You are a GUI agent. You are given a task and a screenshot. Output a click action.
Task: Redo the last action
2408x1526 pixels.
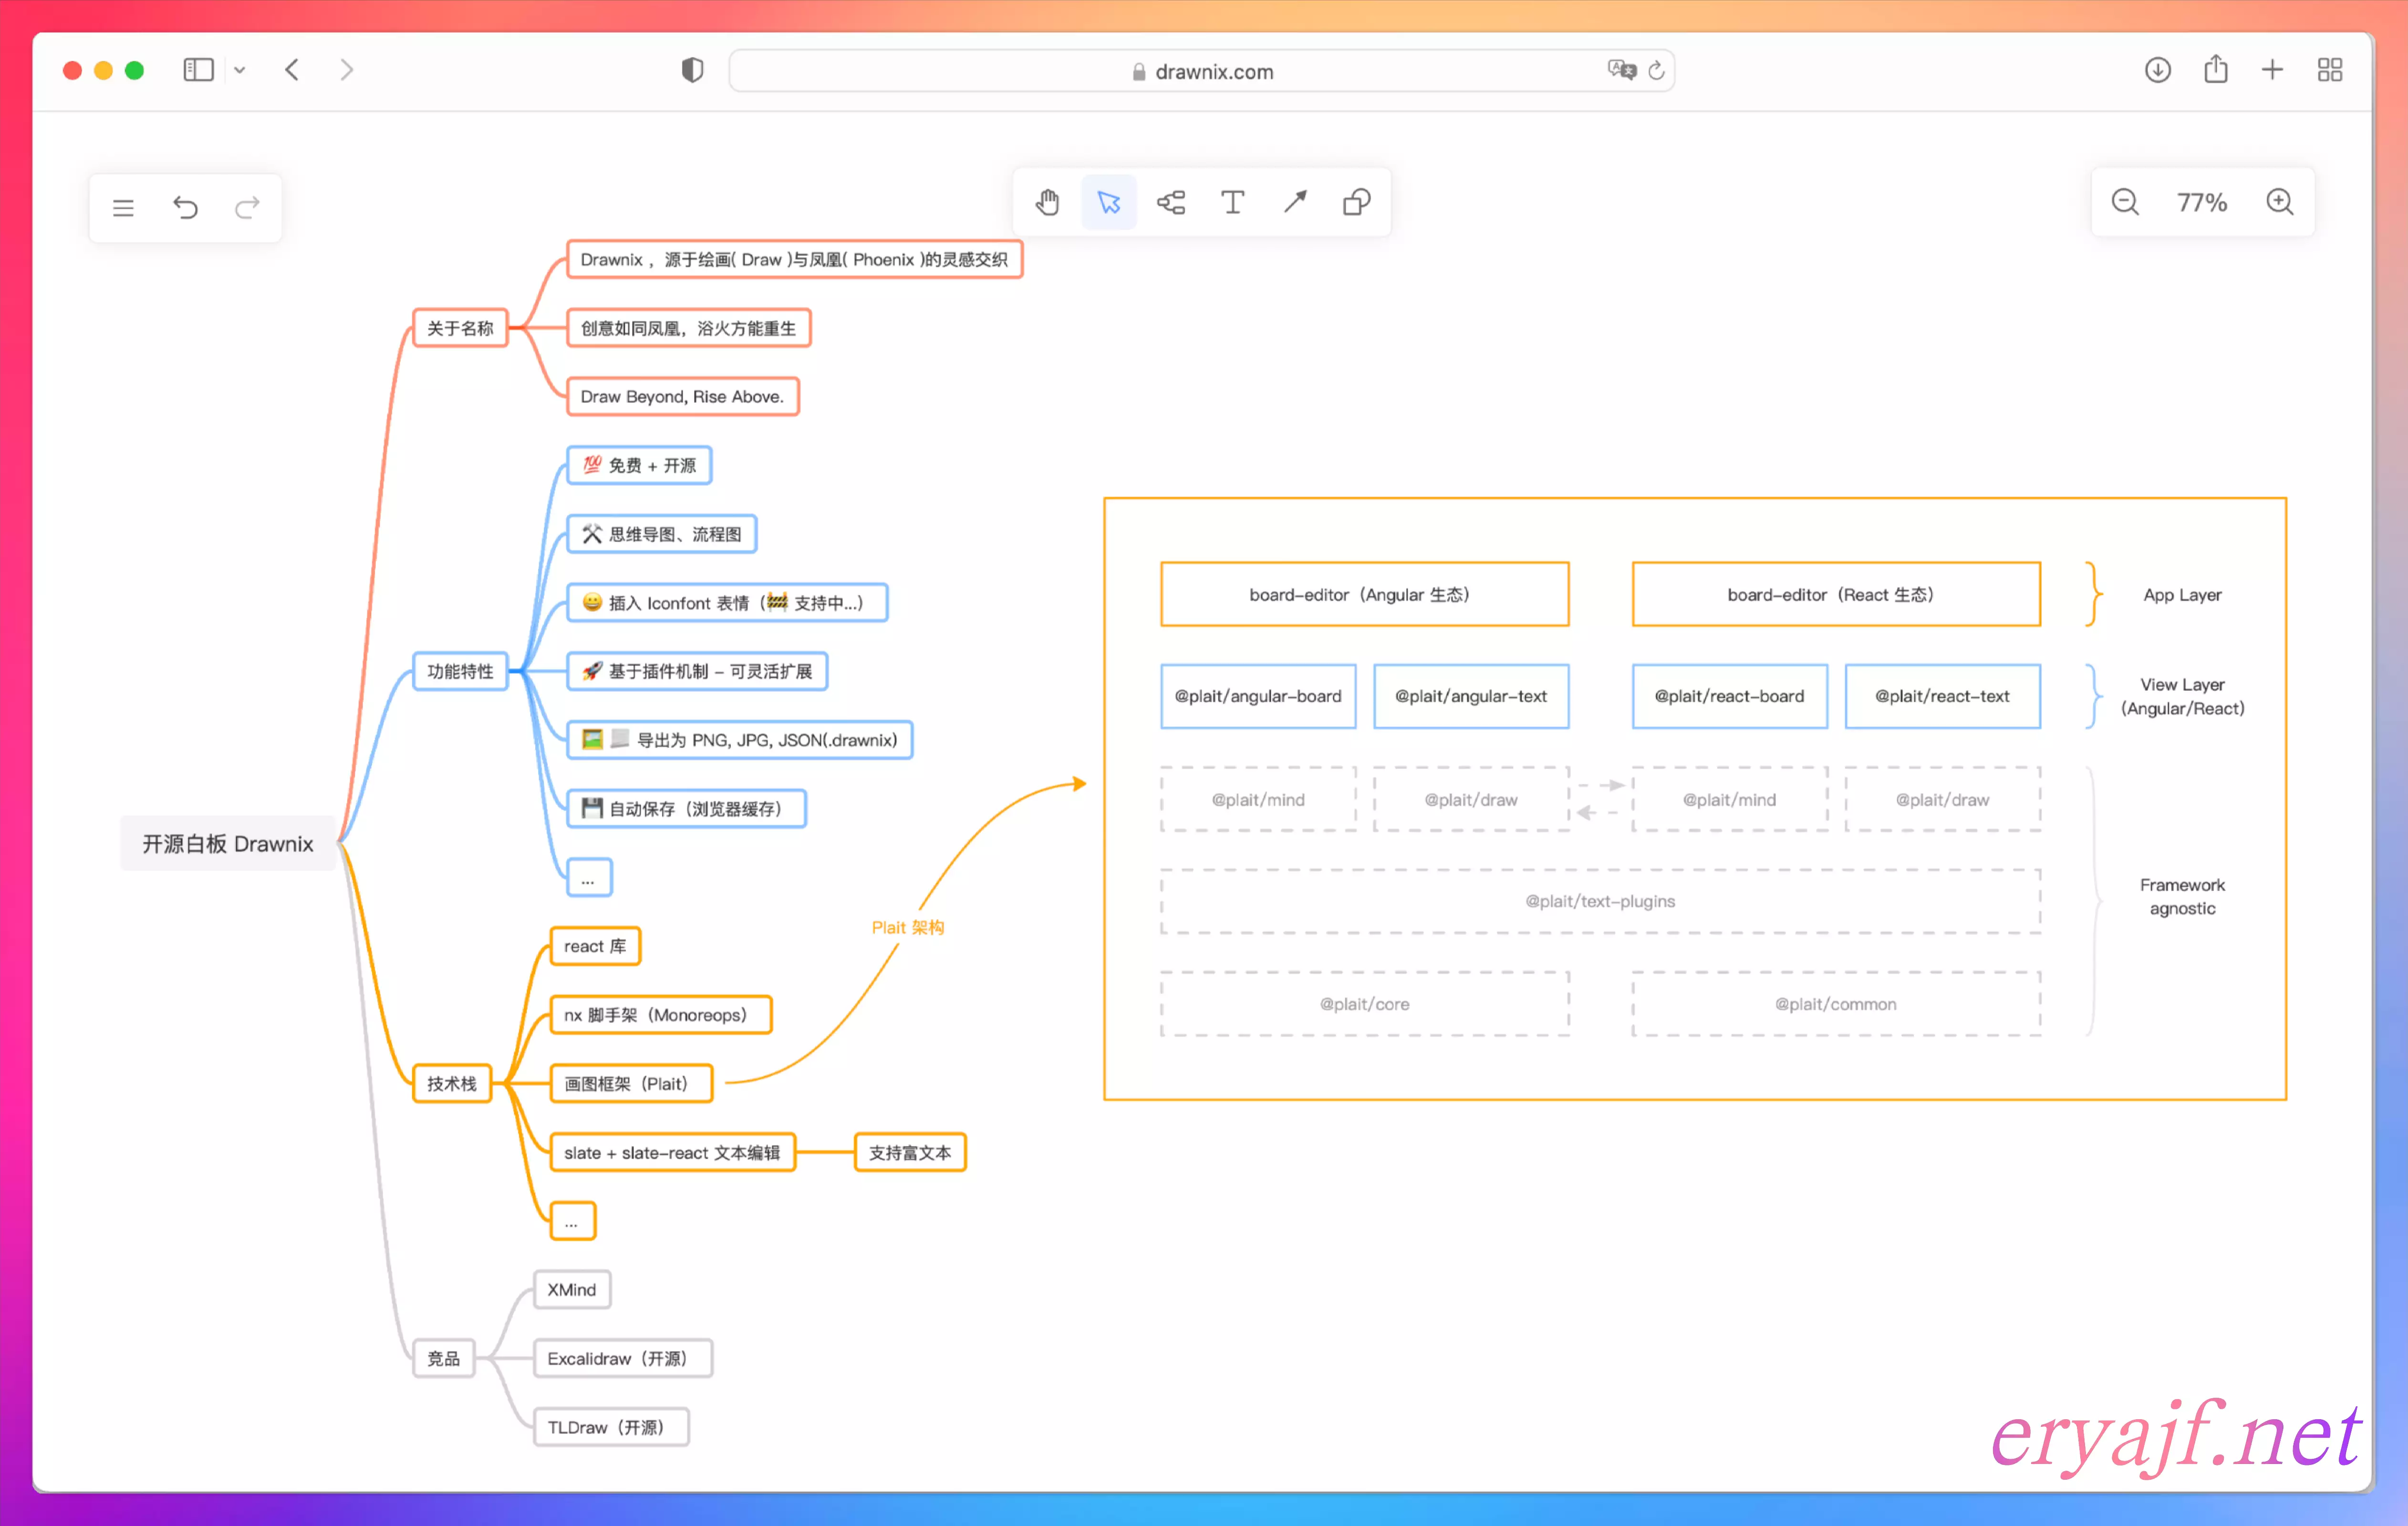[x=247, y=208]
